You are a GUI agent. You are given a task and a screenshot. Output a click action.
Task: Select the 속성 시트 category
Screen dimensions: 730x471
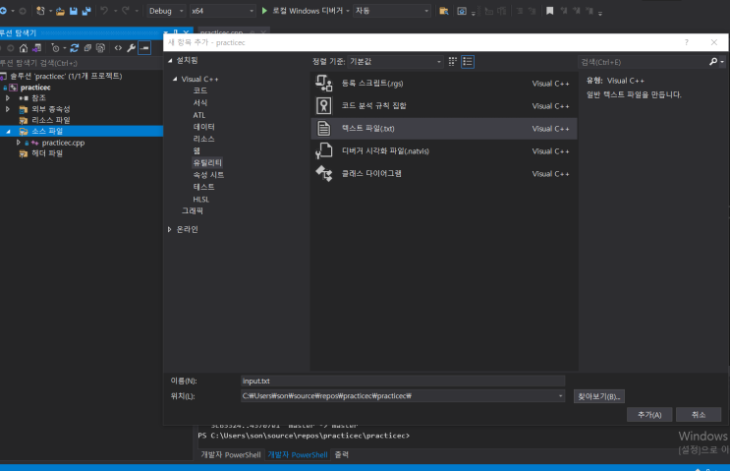pos(208,175)
